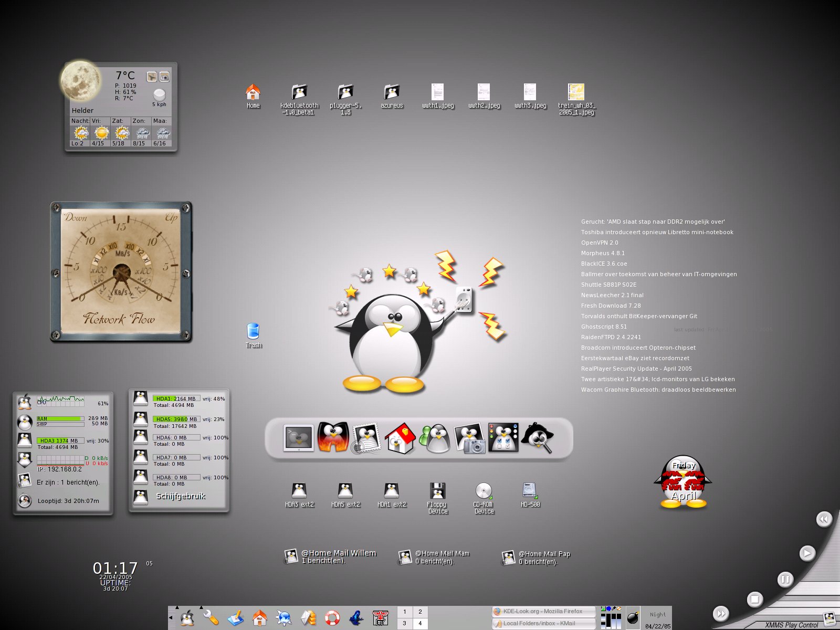Open the panel Home folder icon
The height and width of the screenshot is (630, 840).
pos(259,618)
